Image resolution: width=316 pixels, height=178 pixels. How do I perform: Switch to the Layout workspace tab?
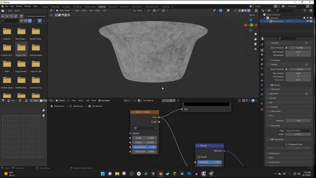(x=45, y=6)
